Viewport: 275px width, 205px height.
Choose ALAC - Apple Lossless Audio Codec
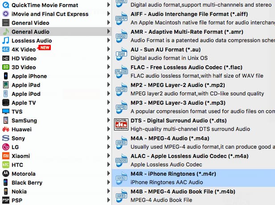193,160
